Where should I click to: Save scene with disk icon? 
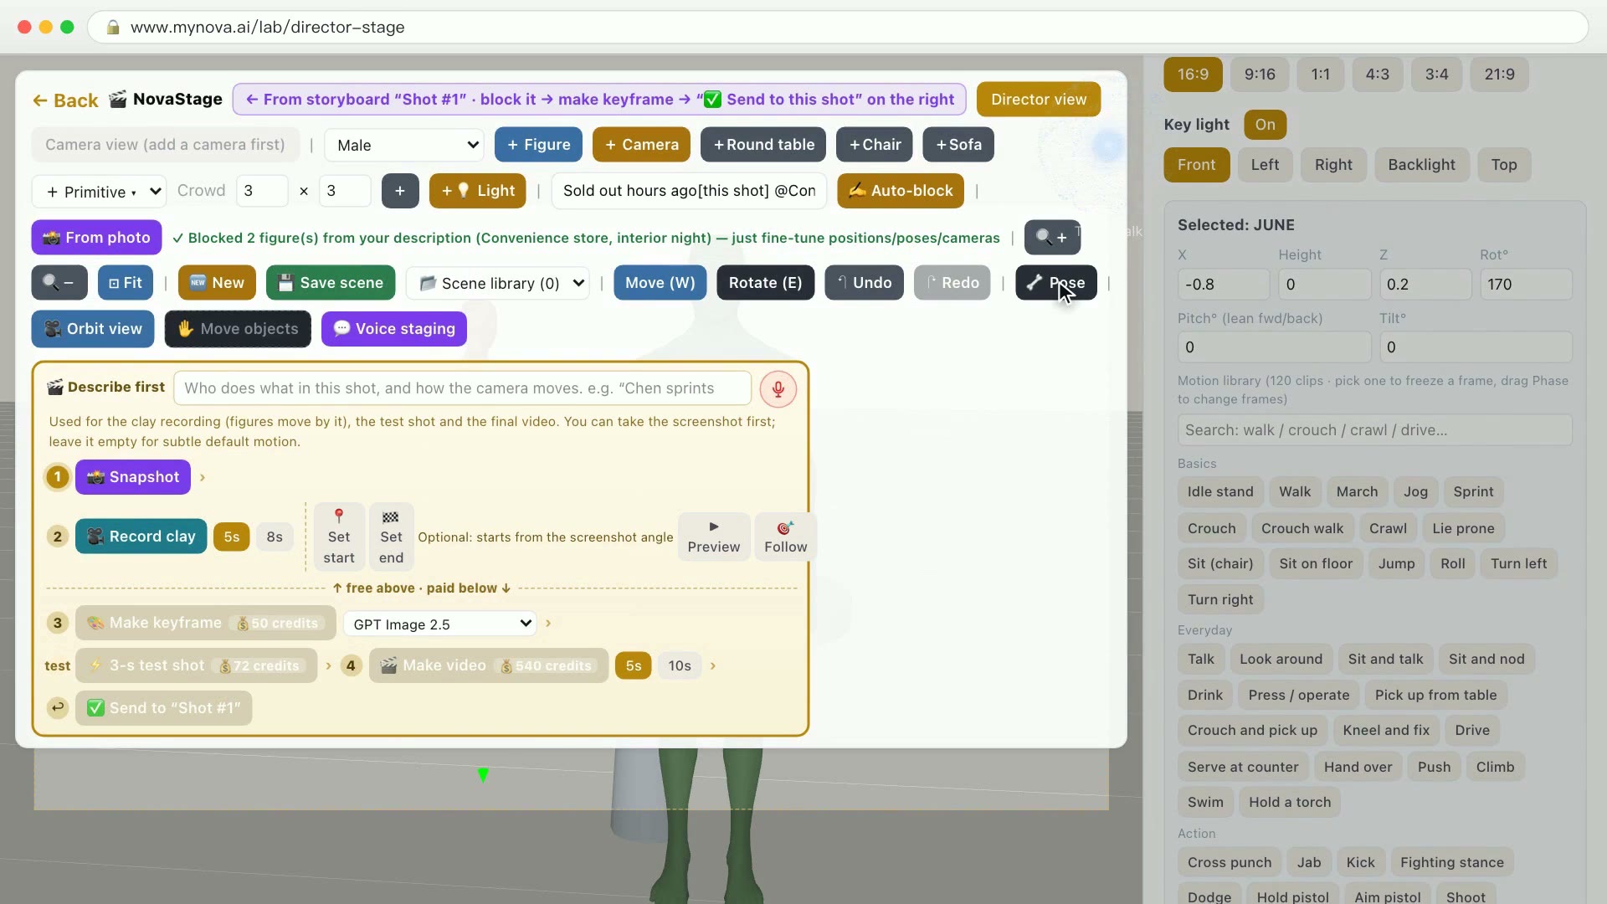pyautogui.click(x=331, y=283)
